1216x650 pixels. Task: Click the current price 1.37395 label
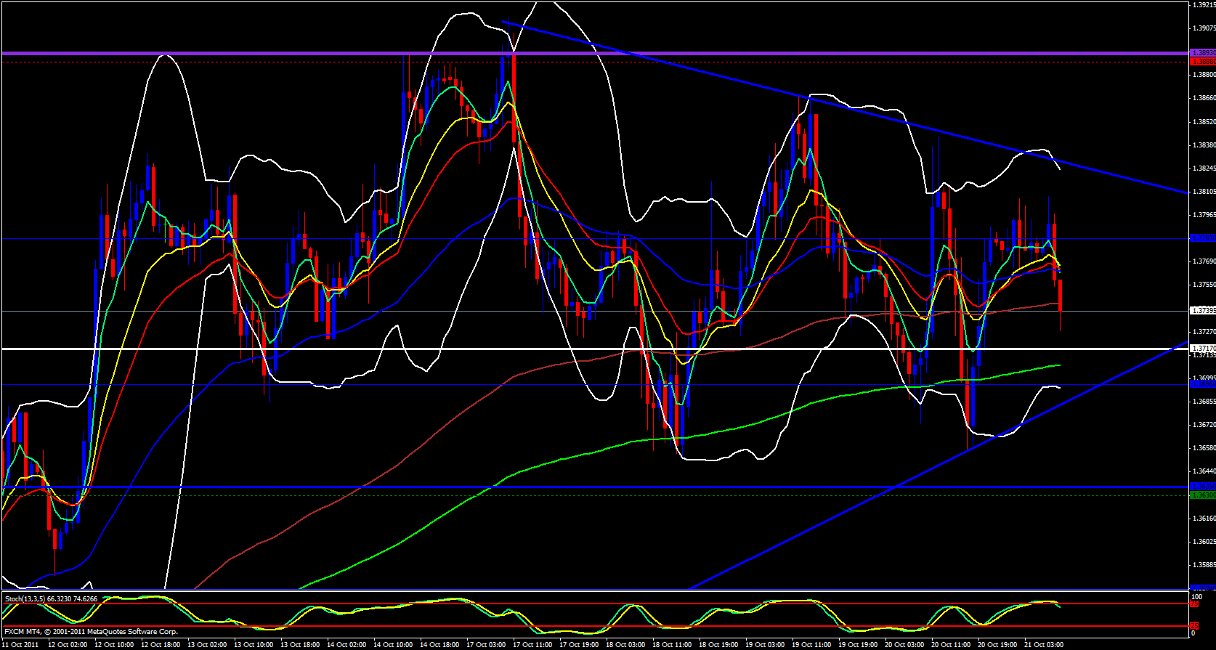(x=1202, y=311)
